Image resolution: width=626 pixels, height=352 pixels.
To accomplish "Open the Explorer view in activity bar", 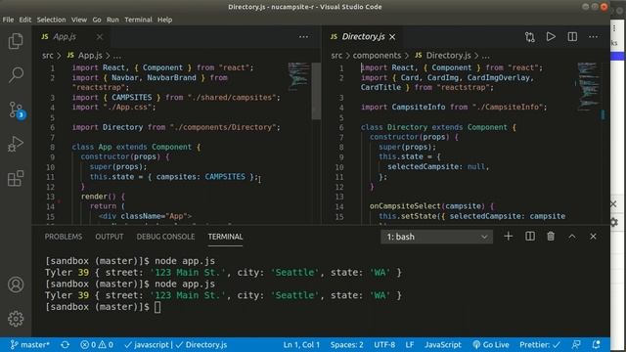I will (16, 41).
